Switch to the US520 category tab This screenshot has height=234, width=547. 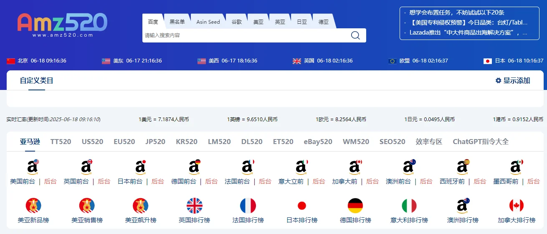click(x=92, y=142)
